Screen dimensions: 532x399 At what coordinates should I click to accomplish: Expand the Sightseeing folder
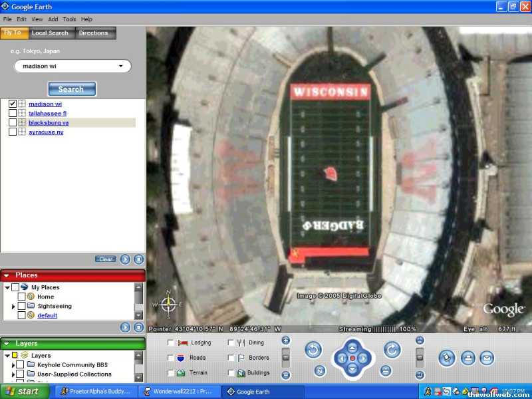click(13, 306)
